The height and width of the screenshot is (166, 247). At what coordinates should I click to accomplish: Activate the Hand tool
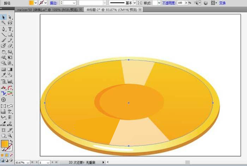(4, 135)
